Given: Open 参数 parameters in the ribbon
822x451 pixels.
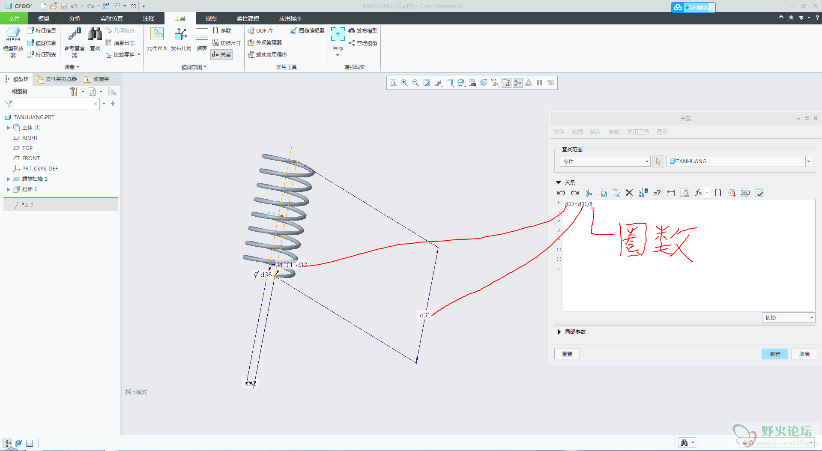Looking at the screenshot, I should pos(222,30).
